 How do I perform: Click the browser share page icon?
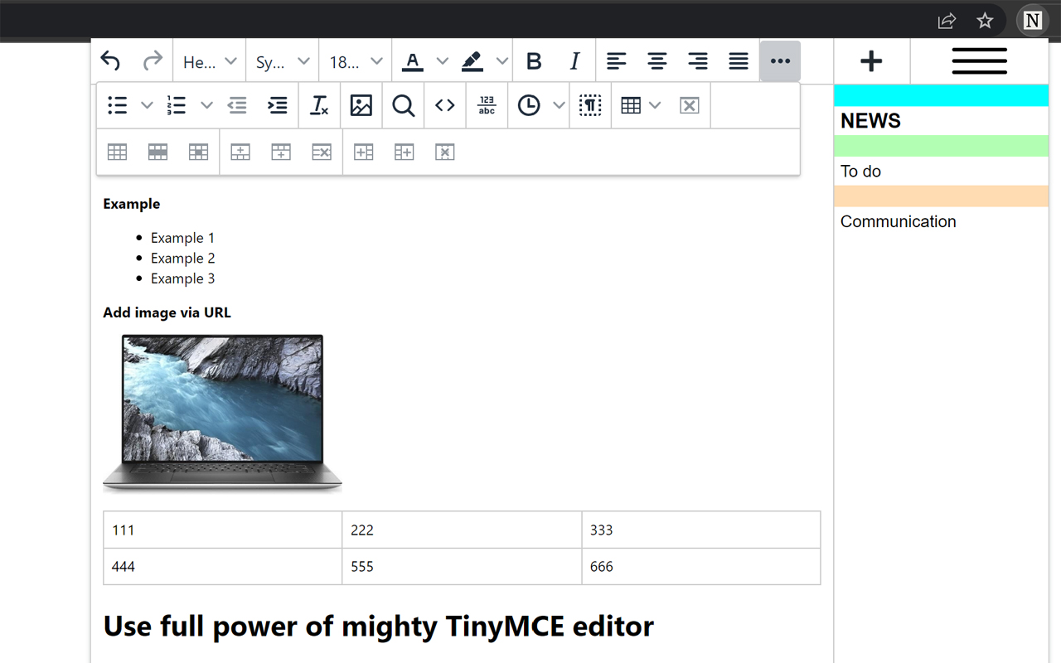tap(947, 21)
